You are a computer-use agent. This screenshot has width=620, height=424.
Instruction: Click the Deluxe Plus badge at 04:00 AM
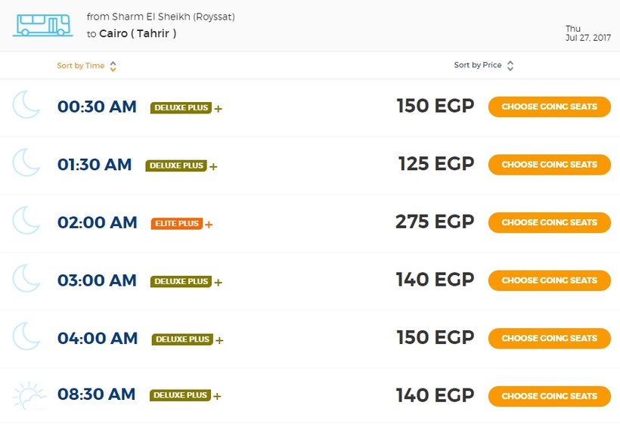point(181,339)
